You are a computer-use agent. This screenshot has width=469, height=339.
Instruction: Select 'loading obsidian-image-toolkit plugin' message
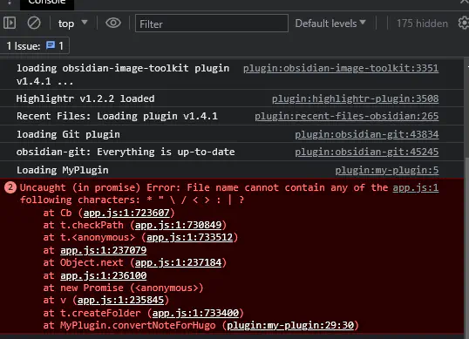click(x=123, y=68)
